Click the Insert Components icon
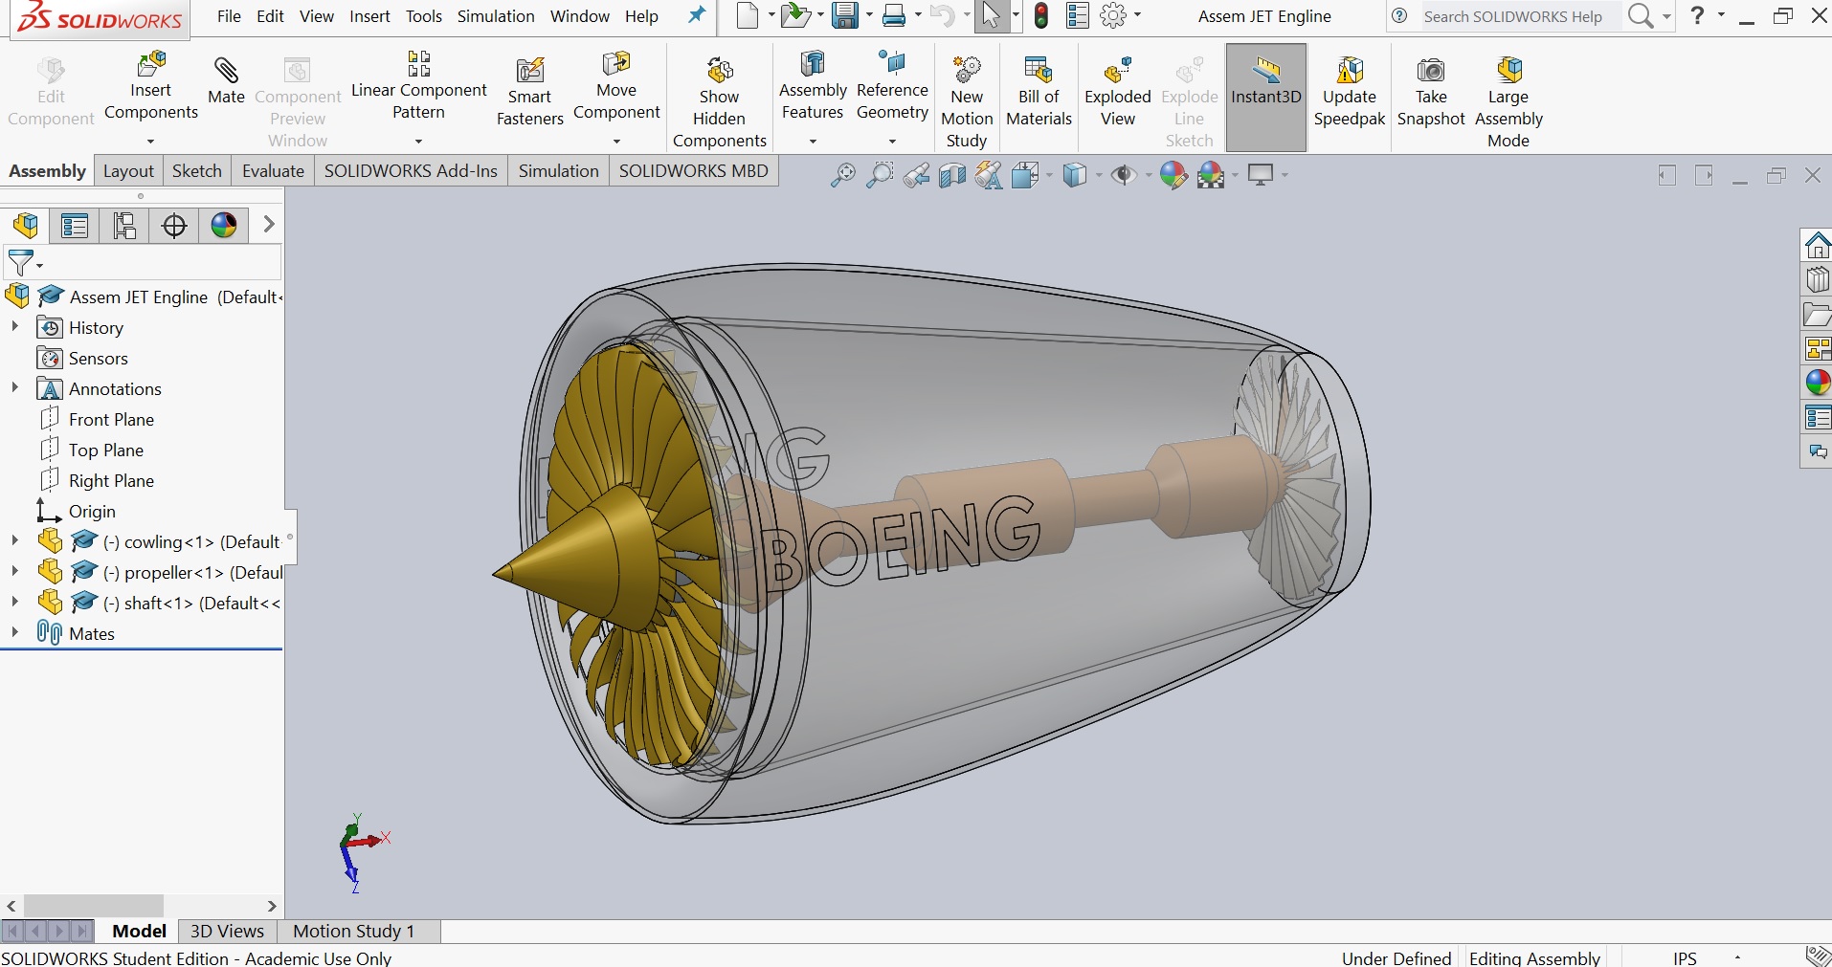Image resolution: width=1832 pixels, height=967 pixels. pyautogui.click(x=150, y=87)
